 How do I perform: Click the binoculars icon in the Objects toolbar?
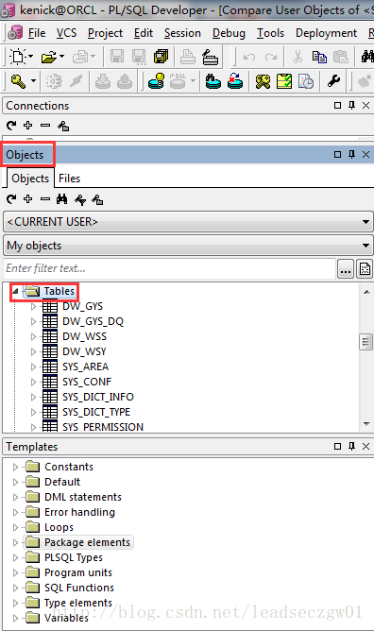click(62, 199)
